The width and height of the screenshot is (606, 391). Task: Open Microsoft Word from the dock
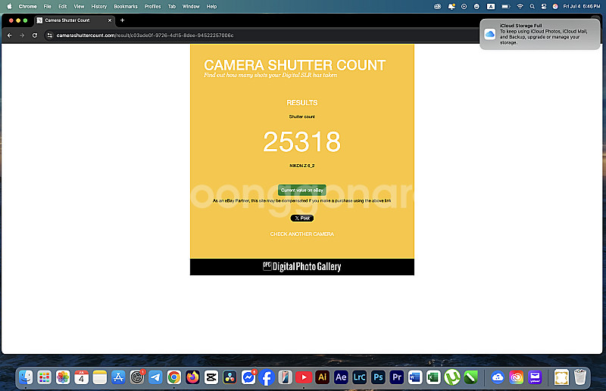tap(415, 377)
